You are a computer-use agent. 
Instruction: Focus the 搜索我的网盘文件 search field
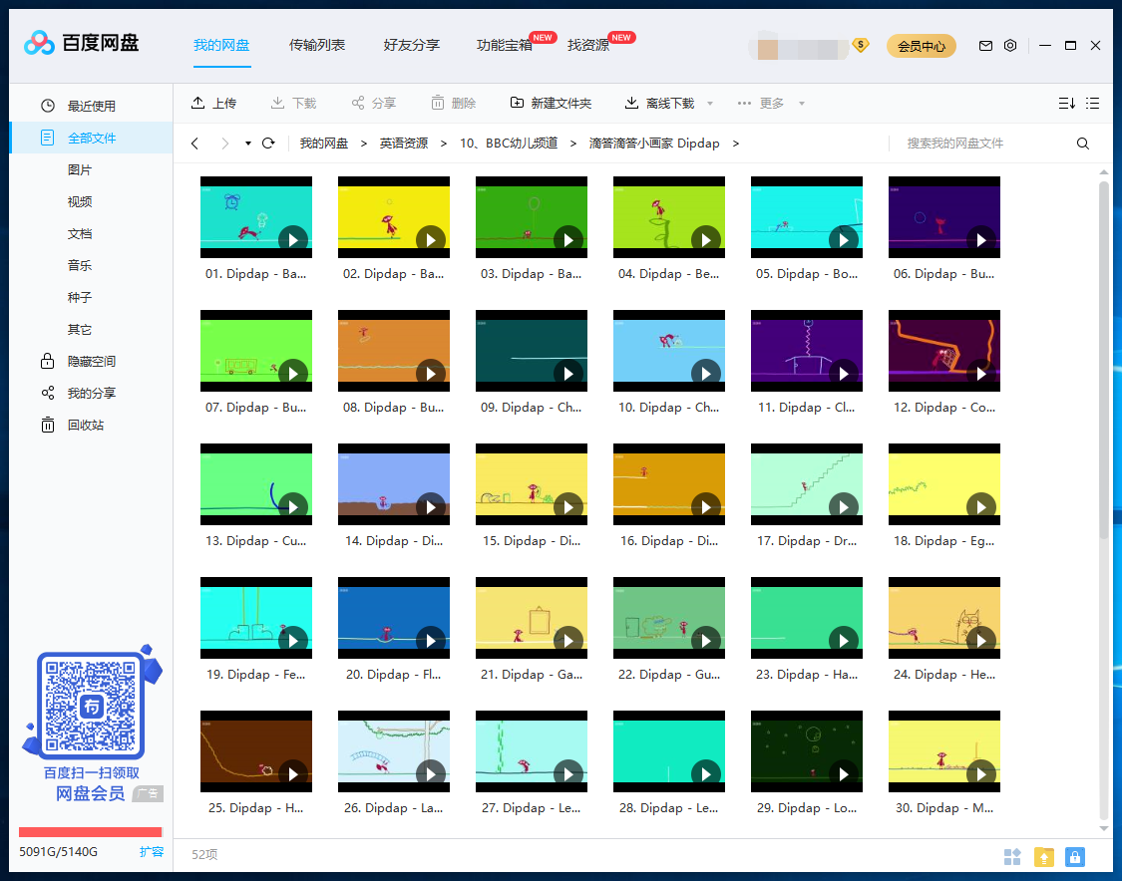click(x=980, y=144)
